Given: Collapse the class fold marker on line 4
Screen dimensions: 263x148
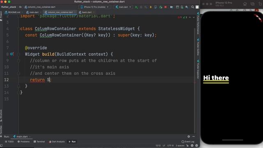Looking at the screenshot, I should [18, 29].
